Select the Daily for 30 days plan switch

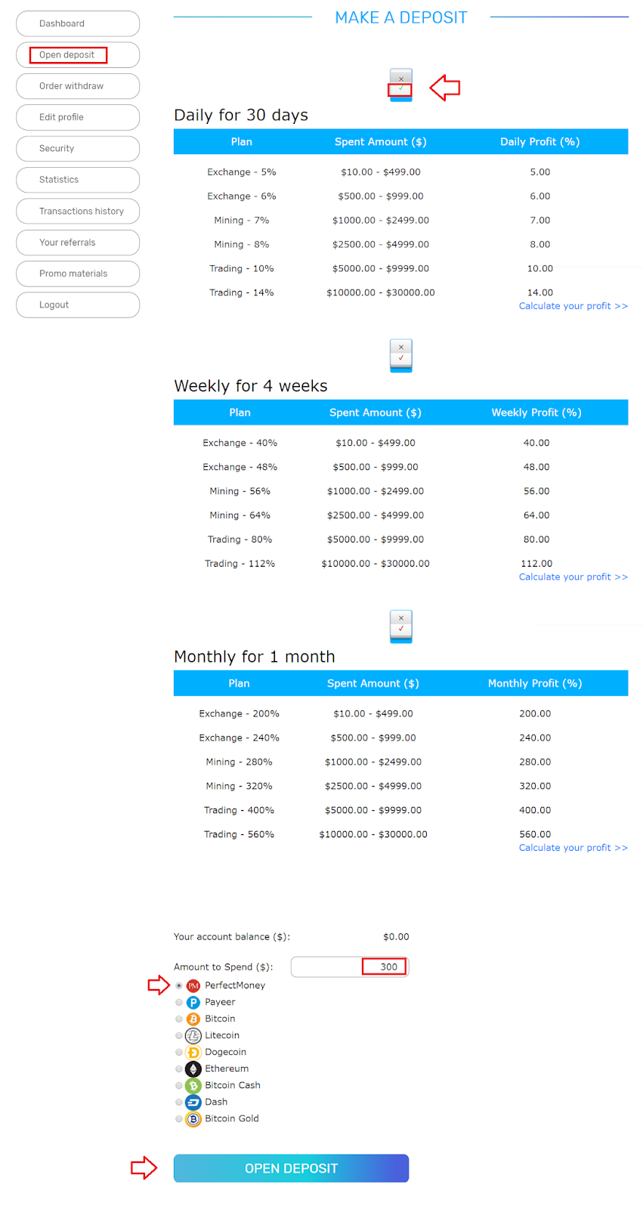tap(400, 85)
